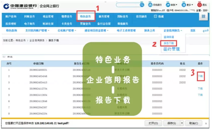Select cell 20190622042307
Viewport: 212px width, 129px height.
[38, 107]
